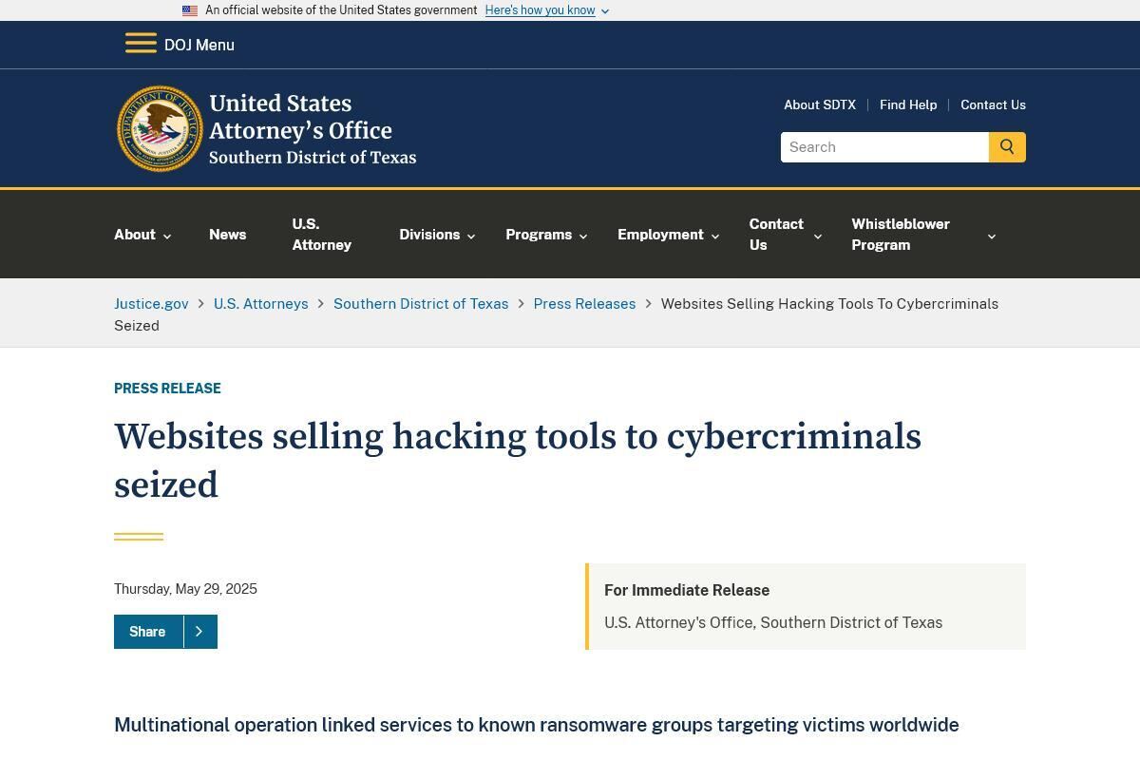1140x760 pixels.
Task: Click the PRESS RELEASE label
Action: pyautogui.click(x=167, y=389)
